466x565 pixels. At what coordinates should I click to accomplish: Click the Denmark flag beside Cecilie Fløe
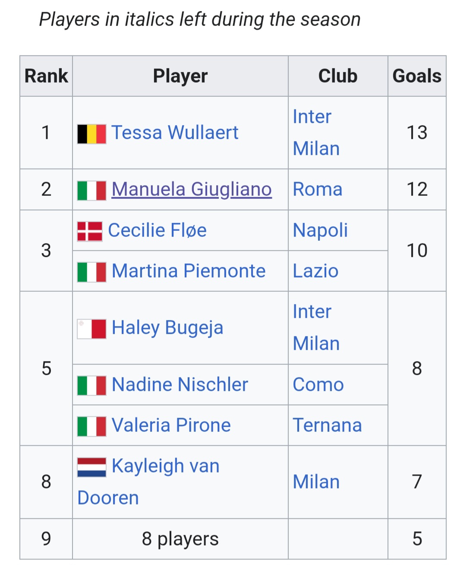pyautogui.click(x=90, y=231)
